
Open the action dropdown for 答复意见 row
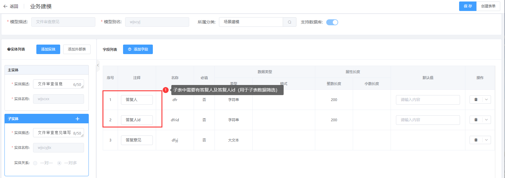point(486,140)
